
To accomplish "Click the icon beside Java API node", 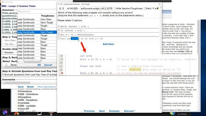I will (19, 109).
